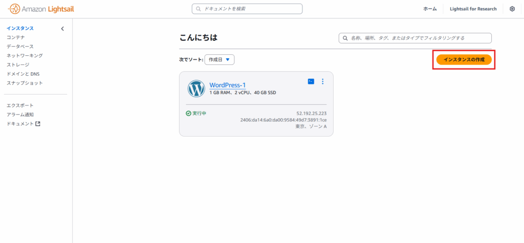
Task: Select ストレージ in the sidebar
Action: pos(18,65)
